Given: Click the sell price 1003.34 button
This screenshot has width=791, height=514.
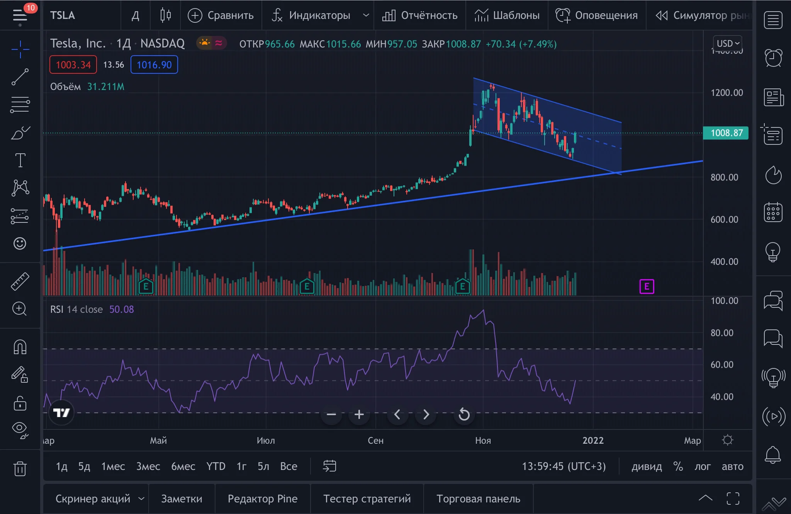Looking at the screenshot, I should click(73, 64).
